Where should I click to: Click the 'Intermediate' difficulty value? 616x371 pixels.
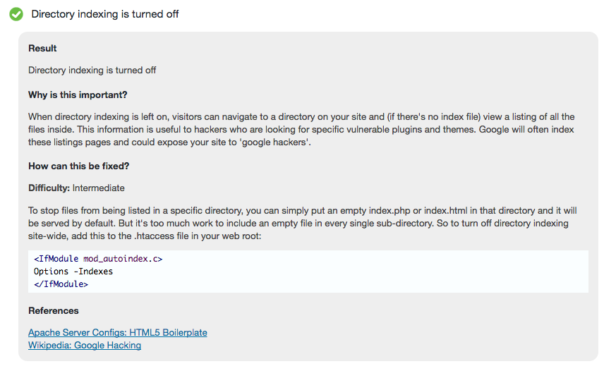[99, 188]
